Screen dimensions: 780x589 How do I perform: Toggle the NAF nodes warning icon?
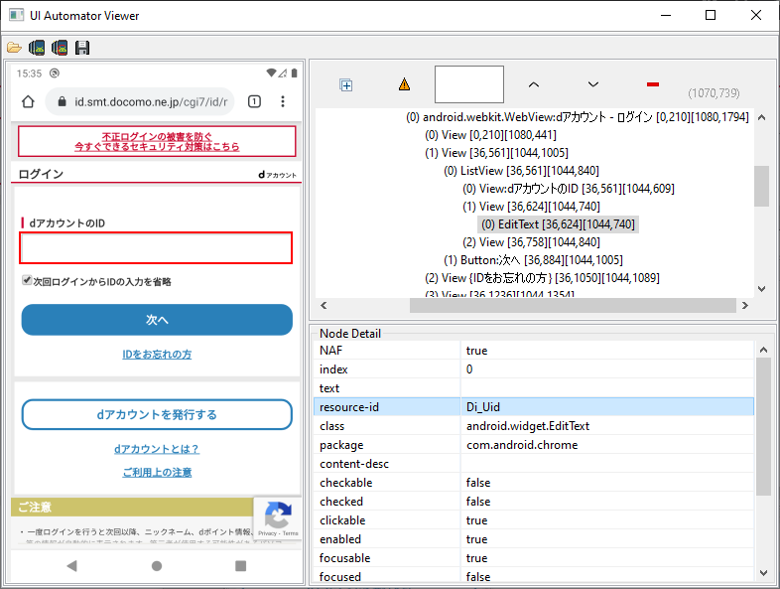click(x=405, y=84)
